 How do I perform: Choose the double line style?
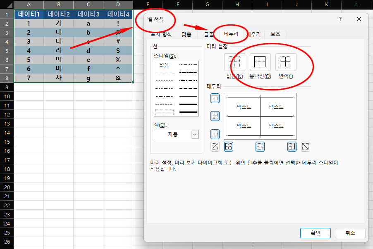pos(188,112)
